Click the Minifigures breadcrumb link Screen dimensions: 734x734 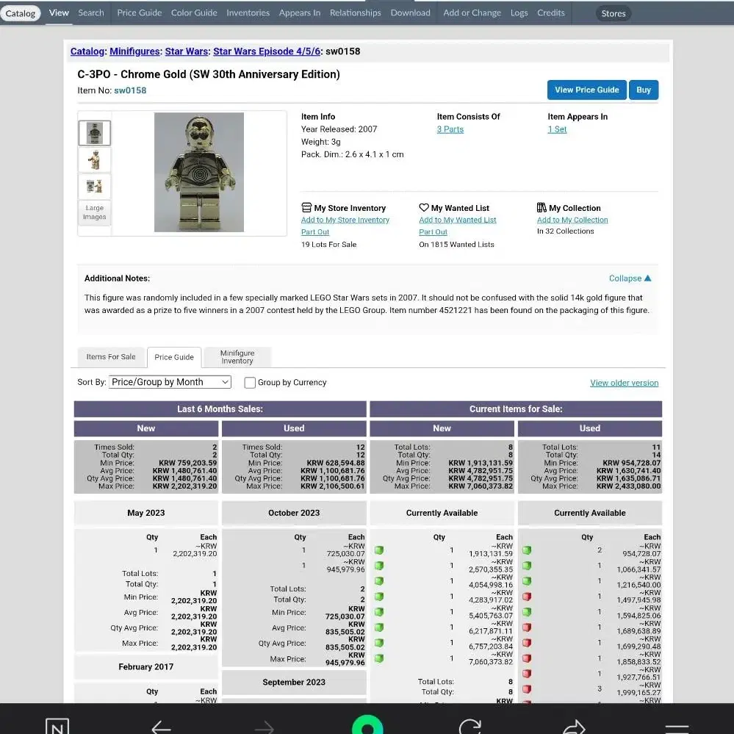tap(134, 51)
